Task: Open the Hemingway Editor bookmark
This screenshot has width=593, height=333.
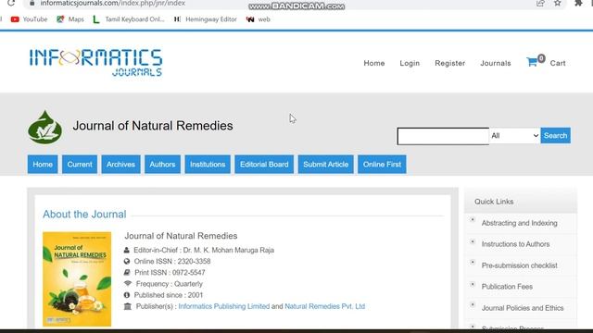Action: click(x=206, y=19)
